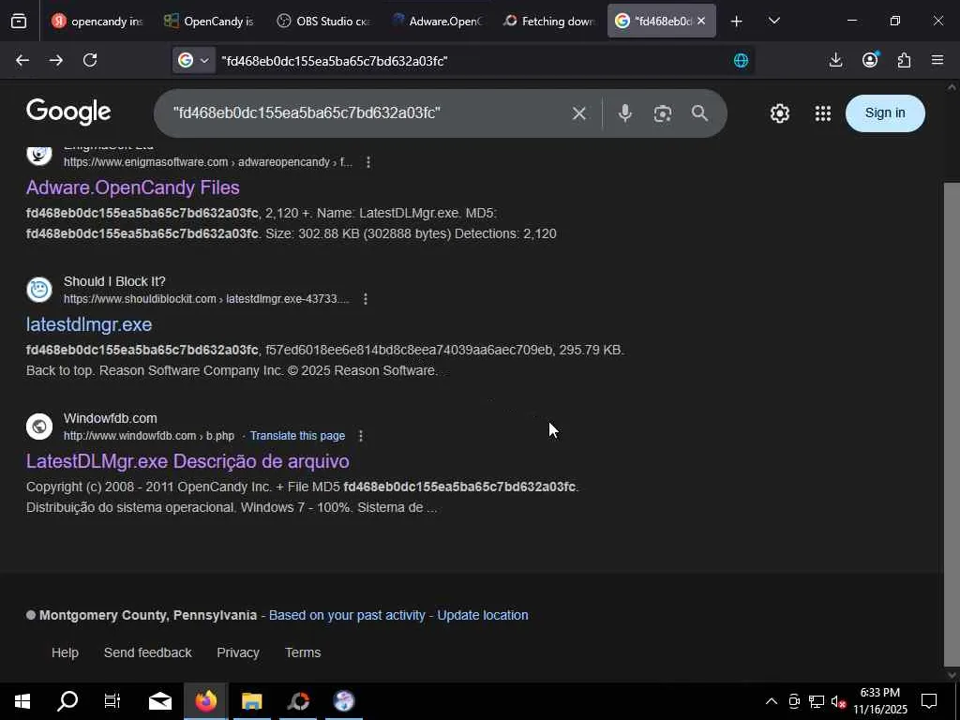Image resolution: width=960 pixels, height=720 pixels.
Task: Switch to the 'OBS Studio' tab
Action: point(322,22)
